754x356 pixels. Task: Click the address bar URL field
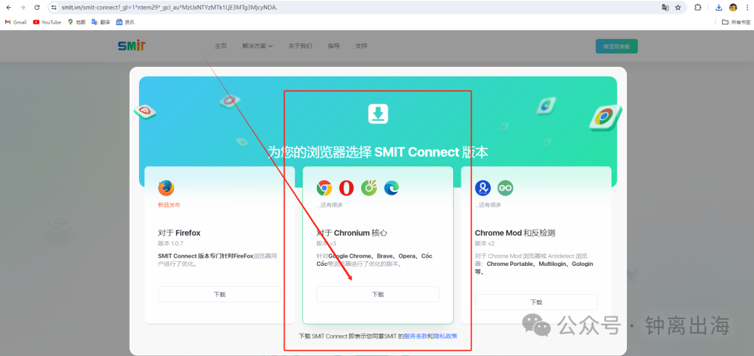tap(356, 7)
